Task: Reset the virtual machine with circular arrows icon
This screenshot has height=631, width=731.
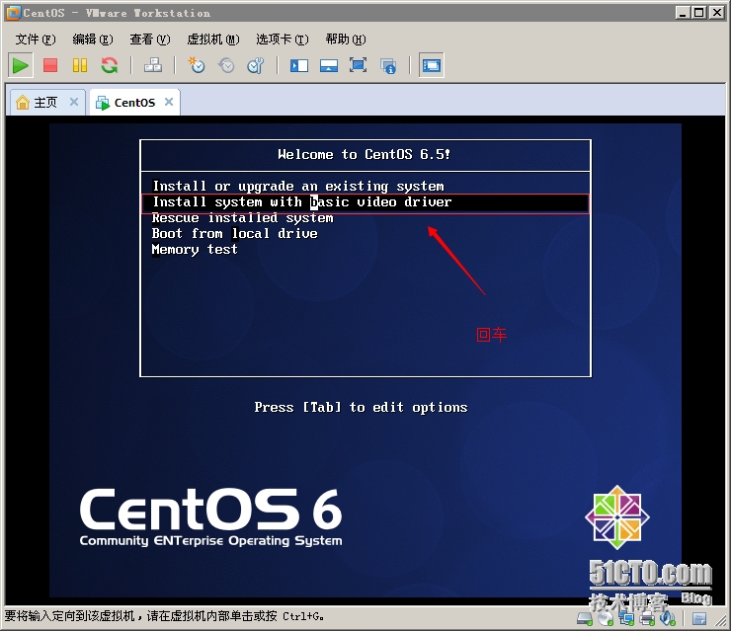Action: (x=110, y=66)
